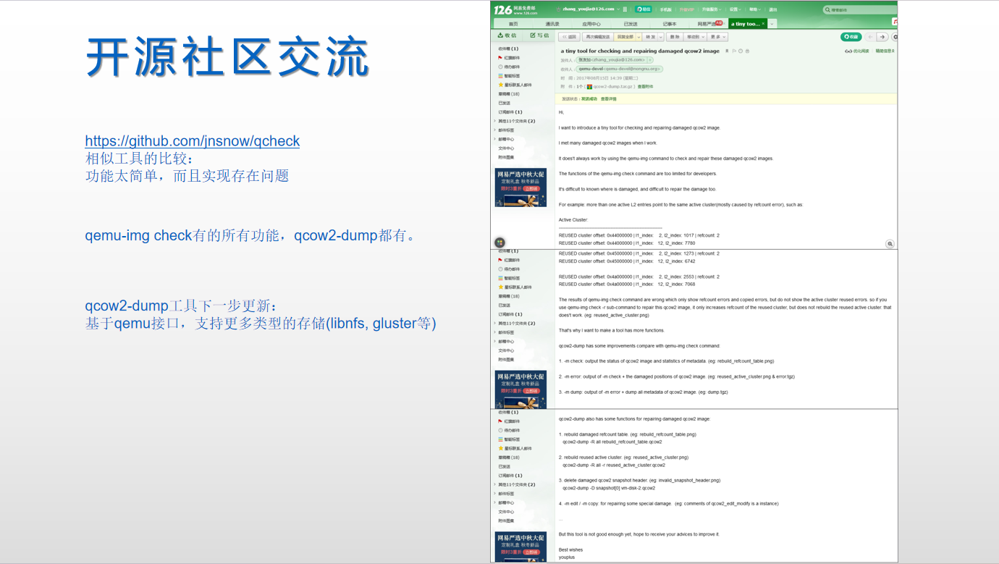Click the magnifier icon at the message corner
The image size is (999, 564).
[890, 244]
